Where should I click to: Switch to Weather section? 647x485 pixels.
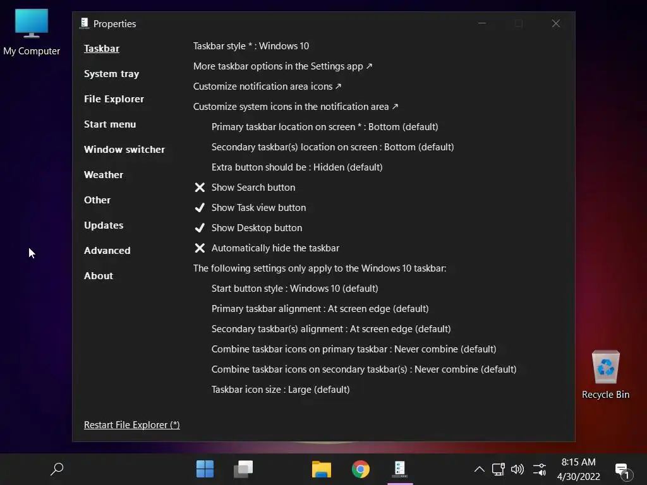tap(103, 174)
